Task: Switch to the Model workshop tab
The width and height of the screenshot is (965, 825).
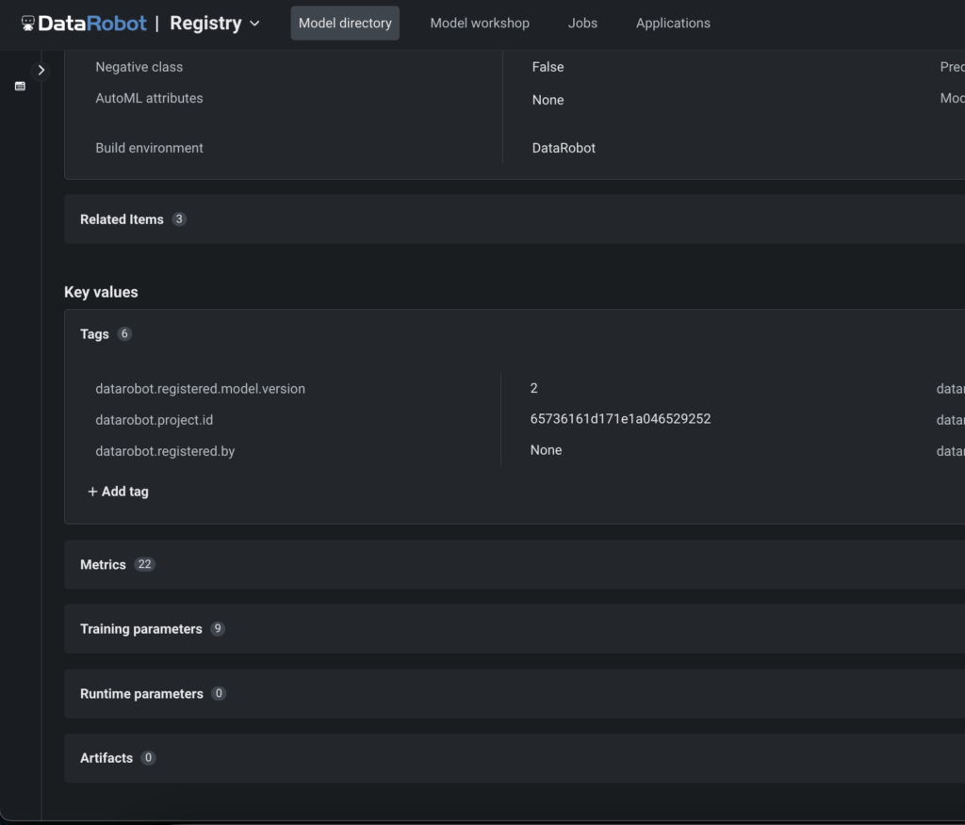Action: [480, 23]
